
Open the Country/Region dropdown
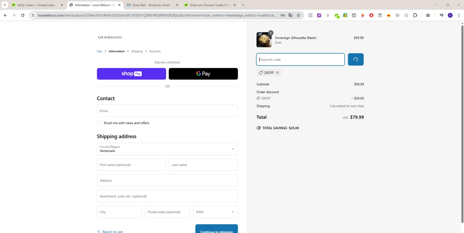[x=167, y=149]
